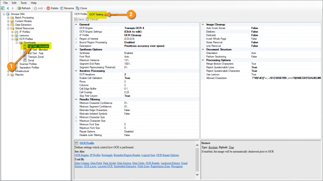Viewport: 323px width, 181px height.
Task: Expand the Content Models tree node
Action: [x=8, y=21]
